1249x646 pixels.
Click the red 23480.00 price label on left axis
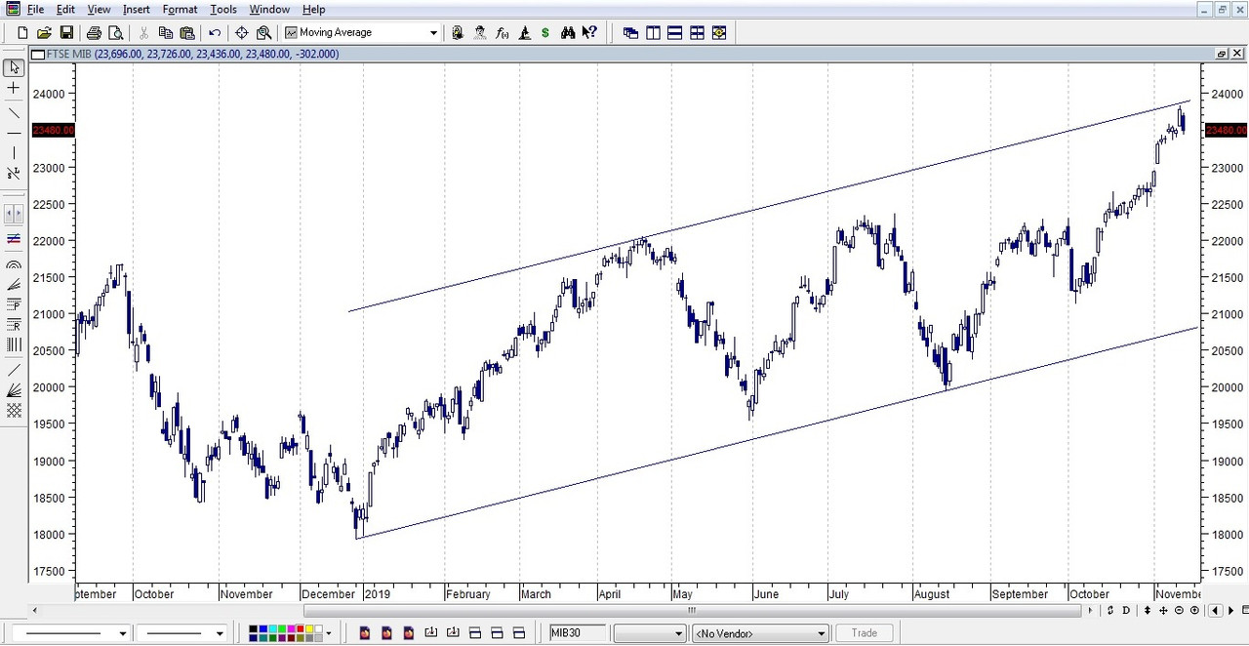point(53,130)
